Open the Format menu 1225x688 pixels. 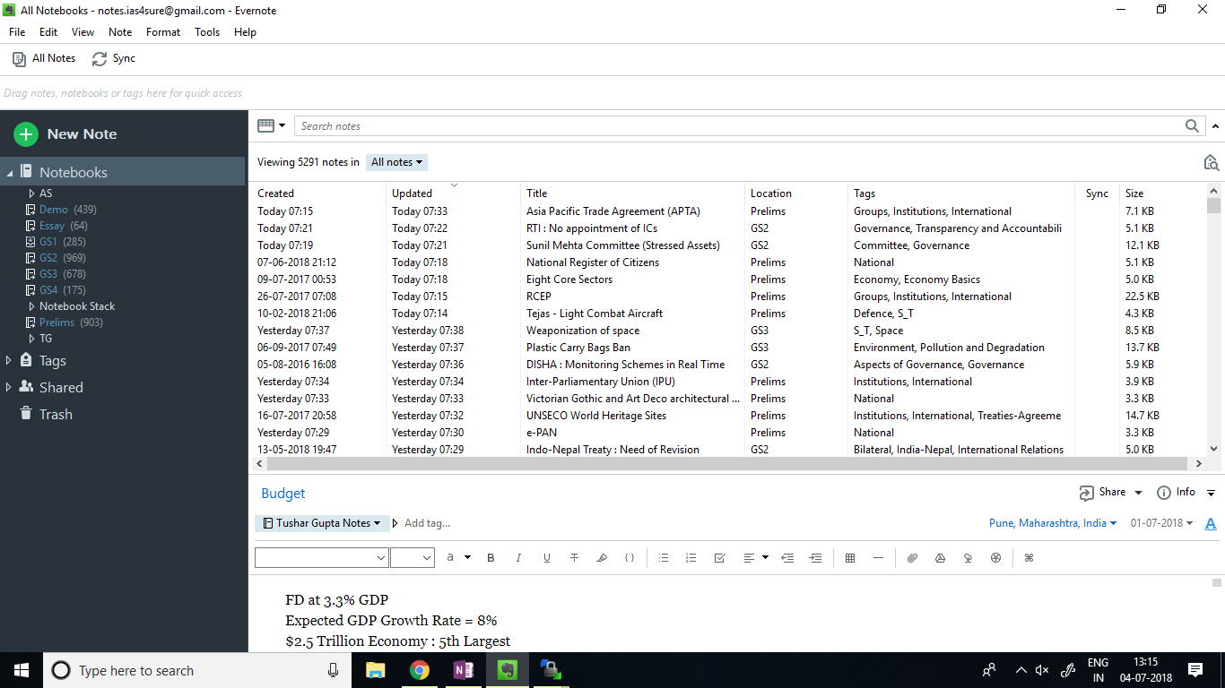(163, 32)
